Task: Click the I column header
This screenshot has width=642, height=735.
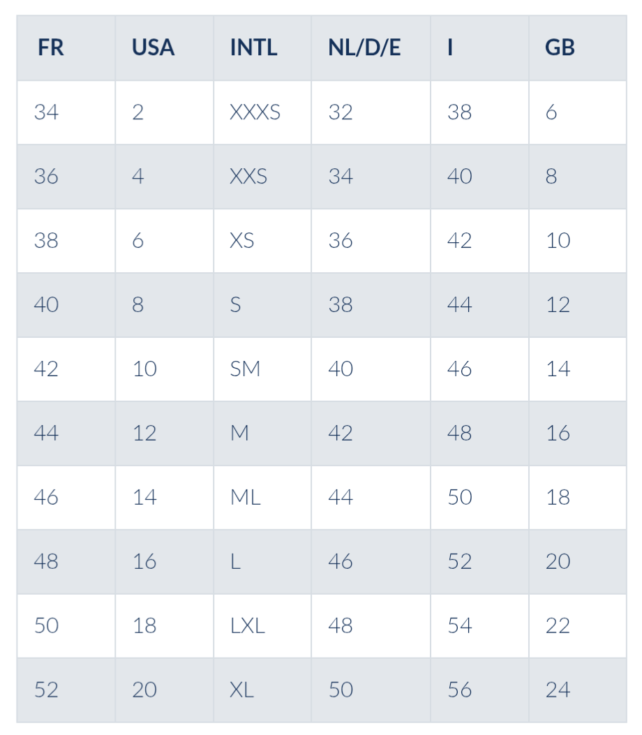Action: point(480,47)
